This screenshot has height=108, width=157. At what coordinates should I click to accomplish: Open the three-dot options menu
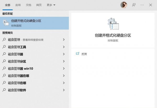pyautogui.click(x=142, y=5)
